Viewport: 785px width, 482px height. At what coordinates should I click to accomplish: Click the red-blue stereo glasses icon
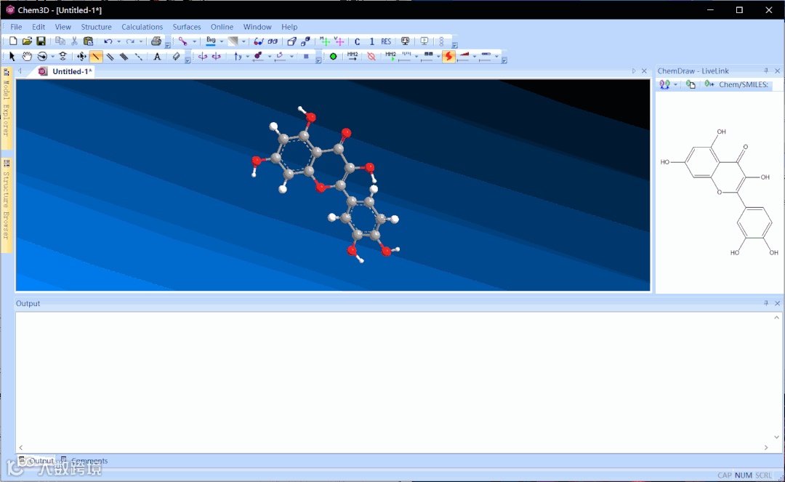258,41
